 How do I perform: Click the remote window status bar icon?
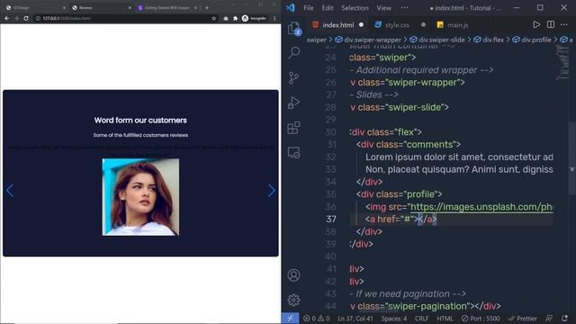(x=290, y=318)
